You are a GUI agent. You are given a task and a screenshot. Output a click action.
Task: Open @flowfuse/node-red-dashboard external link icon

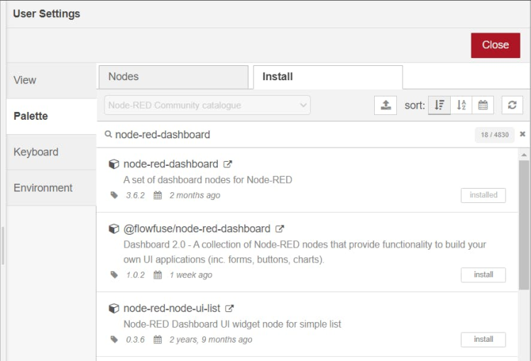tap(280, 229)
